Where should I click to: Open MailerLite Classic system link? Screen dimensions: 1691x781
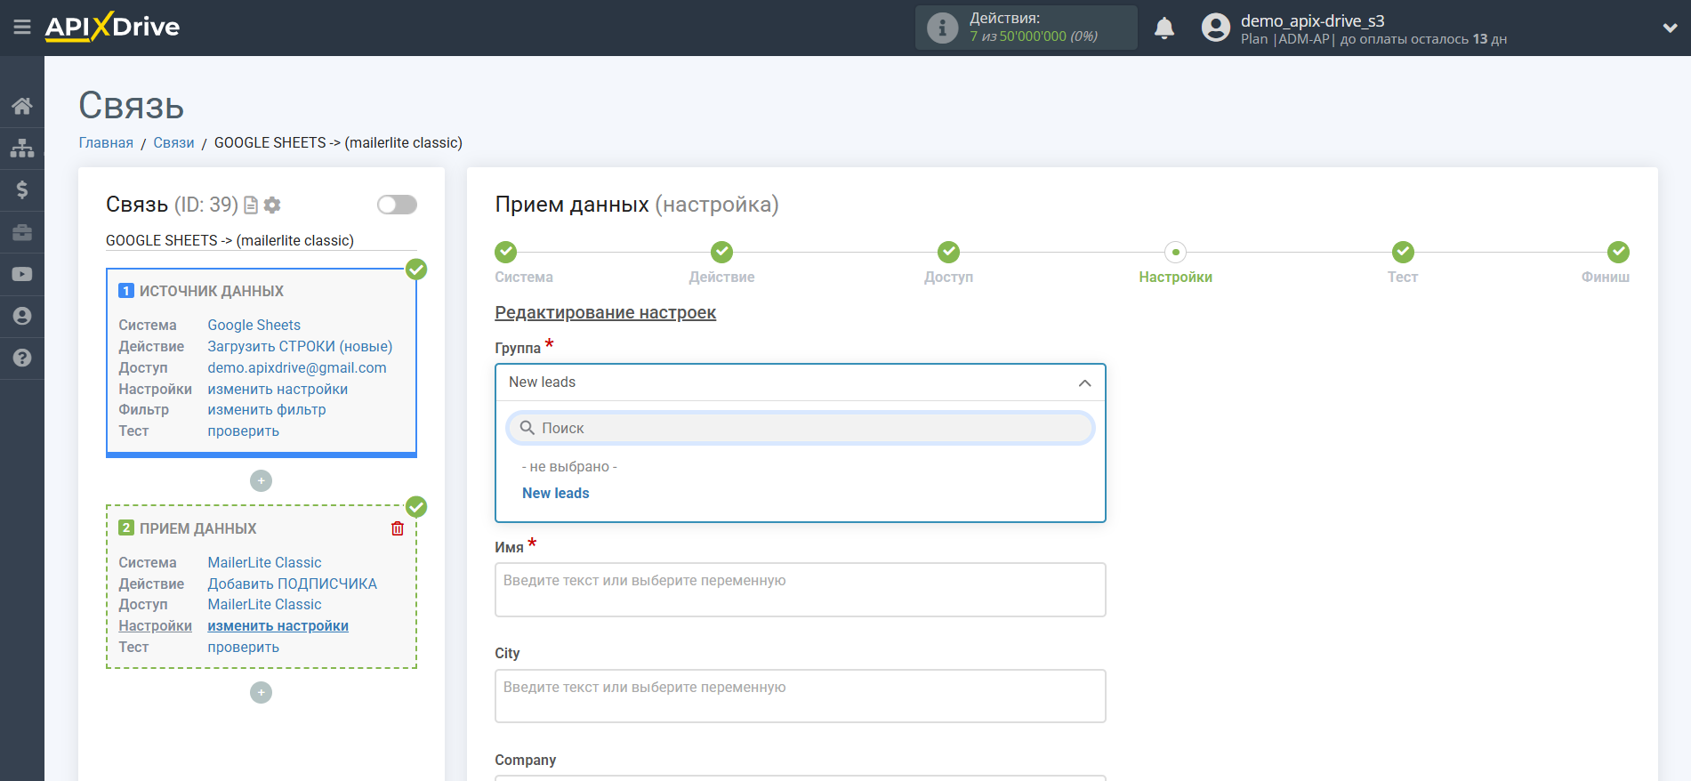tap(265, 563)
